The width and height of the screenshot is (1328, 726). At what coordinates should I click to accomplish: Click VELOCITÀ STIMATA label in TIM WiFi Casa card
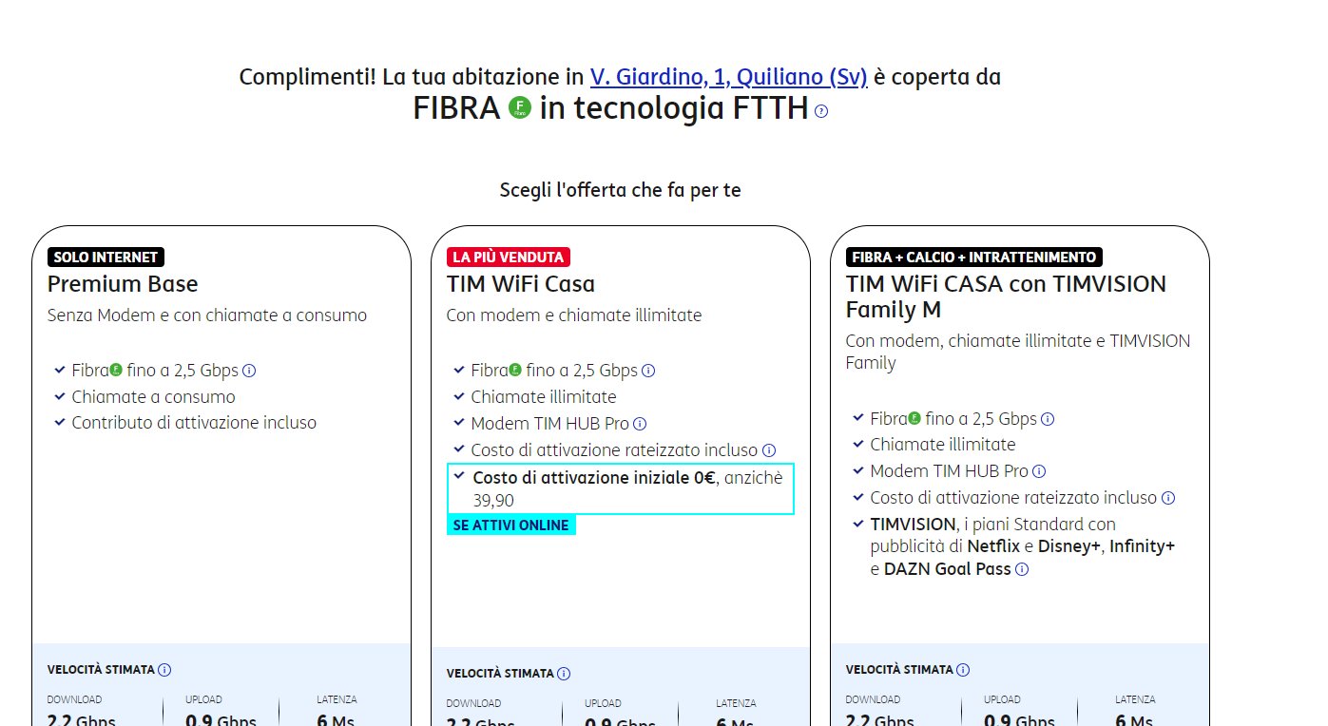[x=500, y=674]
